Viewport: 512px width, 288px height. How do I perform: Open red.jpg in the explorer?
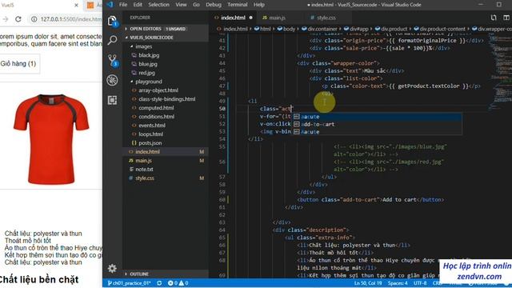146,73
